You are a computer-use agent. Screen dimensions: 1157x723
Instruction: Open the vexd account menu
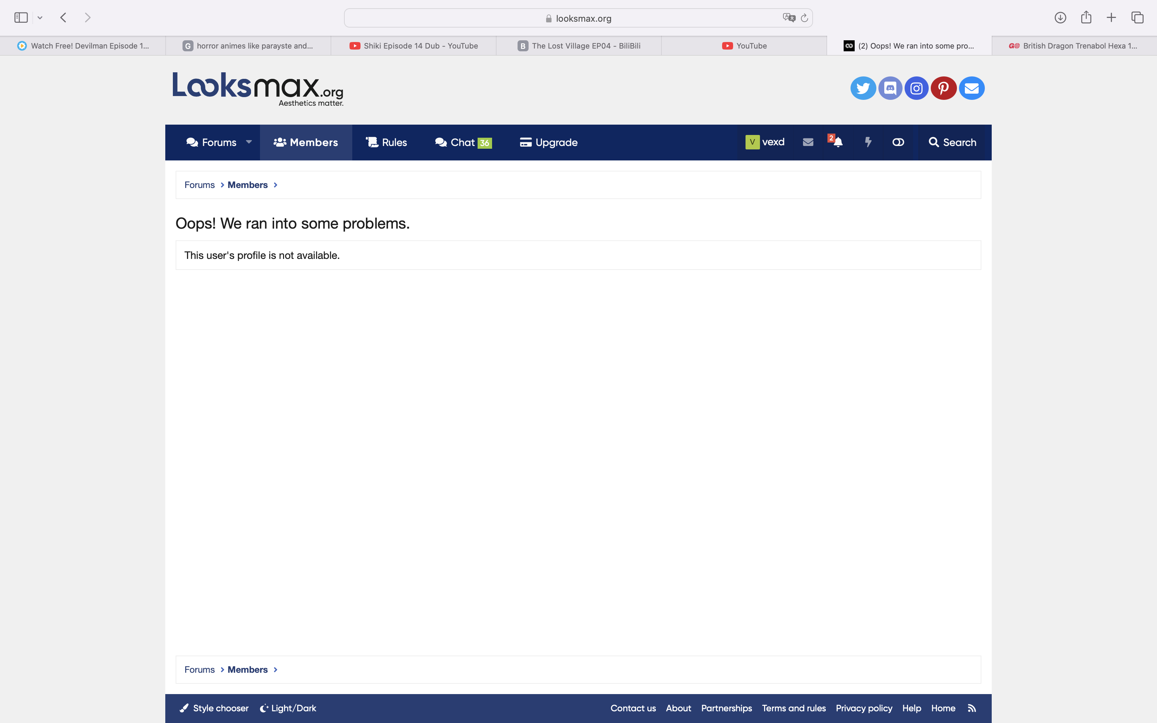click(x=765, y=143)
